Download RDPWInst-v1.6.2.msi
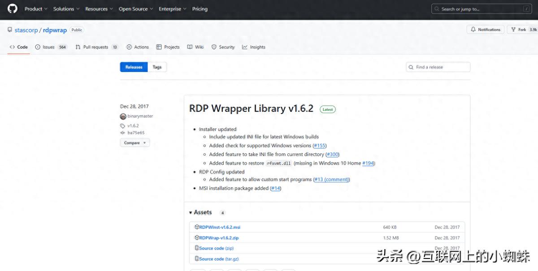The width and height of the screenshot is (538, 271). click(x=220, y=227)
